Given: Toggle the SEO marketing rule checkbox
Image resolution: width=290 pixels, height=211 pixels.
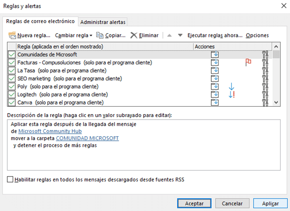Looking at the screenshot, I should (x=12, y=79).
